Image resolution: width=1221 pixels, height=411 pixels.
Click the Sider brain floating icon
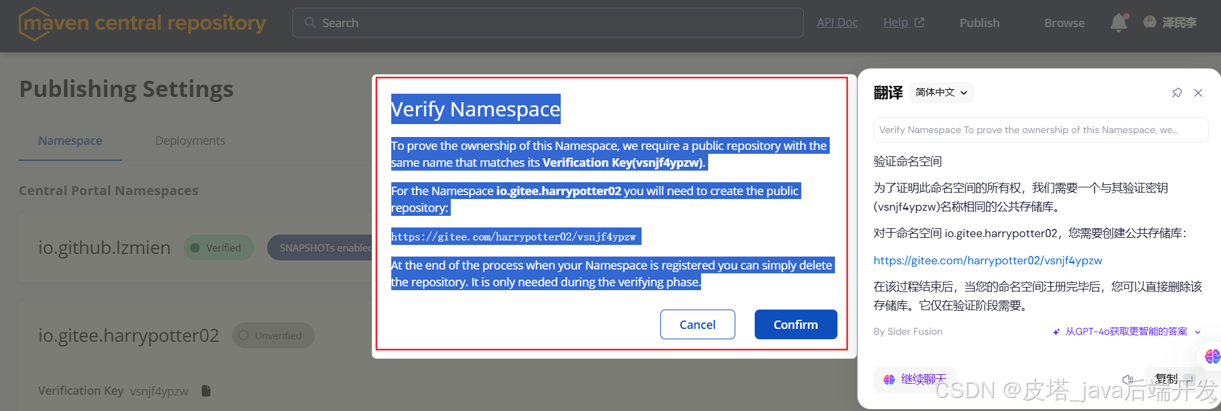pyautogui.click(x=1212, y=356)
